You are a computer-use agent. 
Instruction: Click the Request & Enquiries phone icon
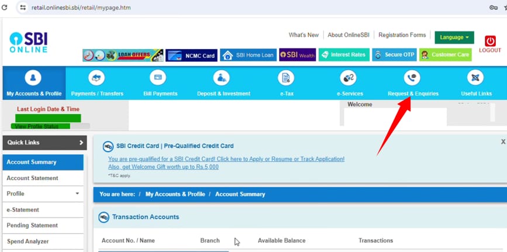(x=412, y=78)
